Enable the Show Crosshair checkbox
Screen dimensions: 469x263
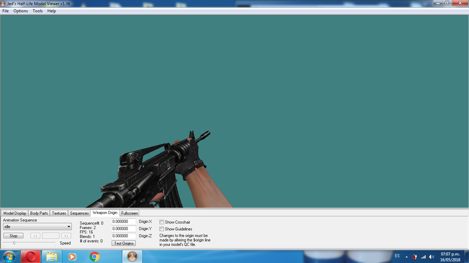(x=161, y=222)
